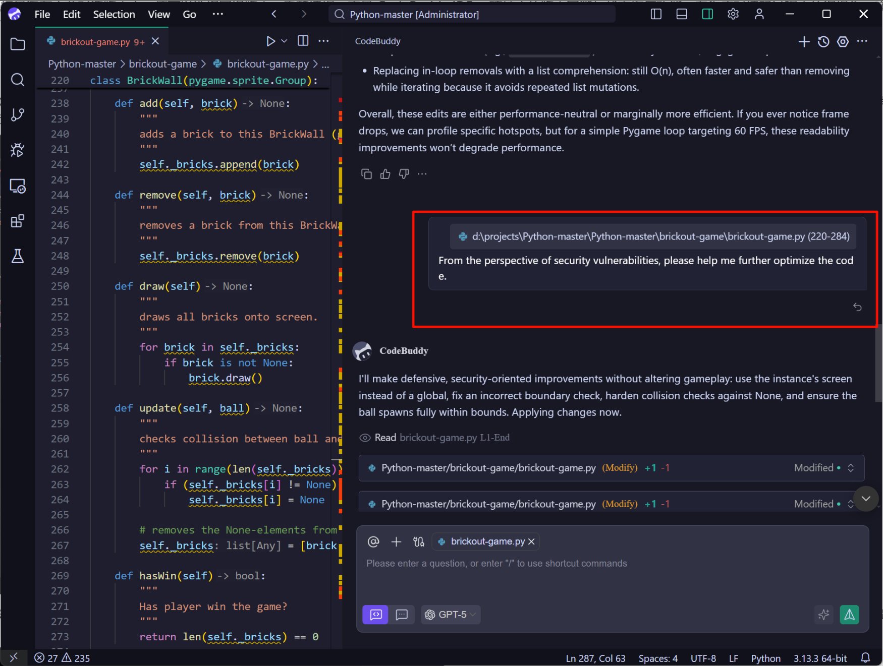Toggle the secondary side bar
Viewport: 883px width, 666px height.
point(707,14)
